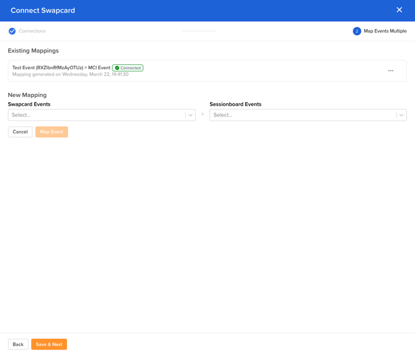Click the arrow between event dropdowns
The image size is (415, 355).
click(203, 114)
